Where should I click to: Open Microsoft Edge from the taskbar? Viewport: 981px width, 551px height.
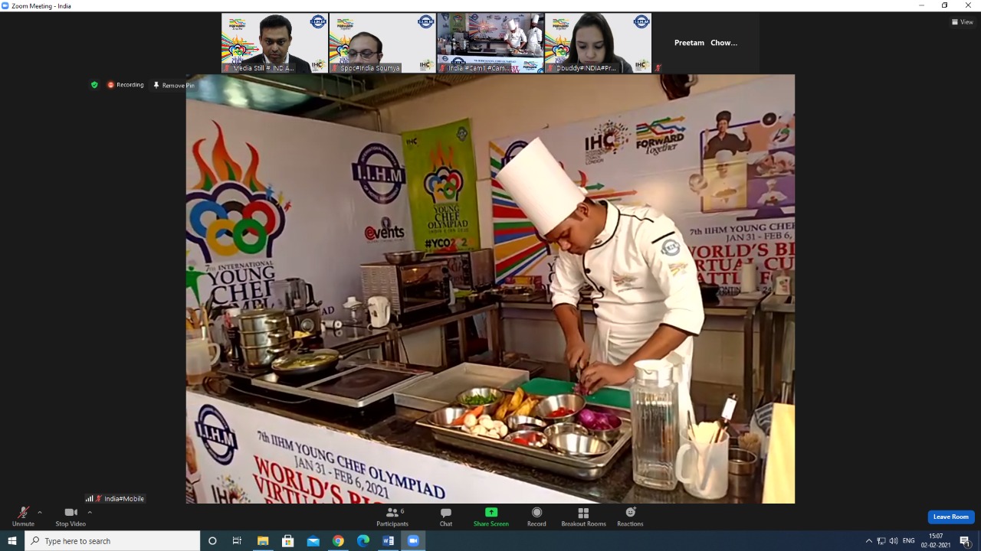pyautogui.click(x=363, y=541)
